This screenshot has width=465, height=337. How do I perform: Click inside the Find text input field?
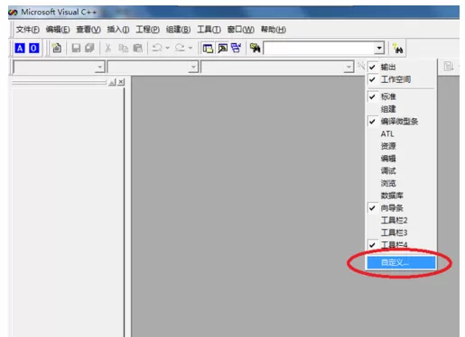(x=320, y=48)
